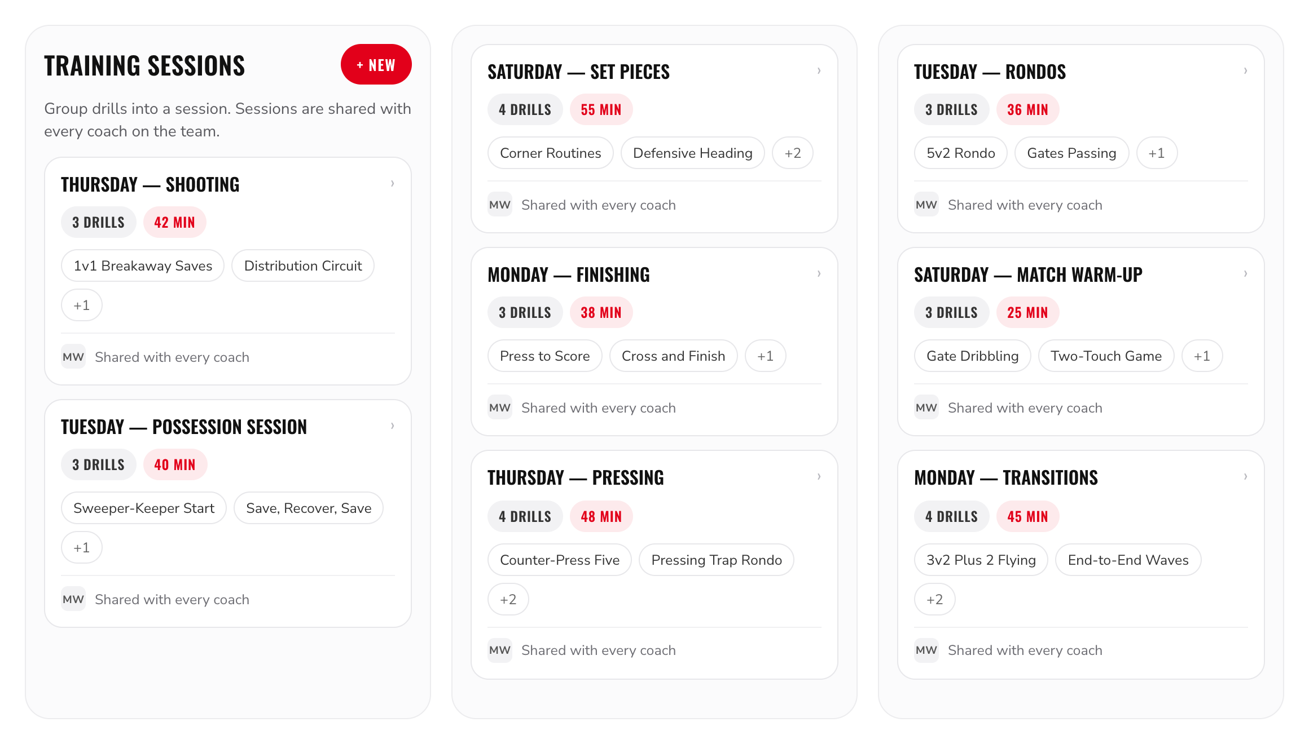The width and height of the screenshot is (1309, 744).
Task: Create a new training session
Action: point(376,65)
